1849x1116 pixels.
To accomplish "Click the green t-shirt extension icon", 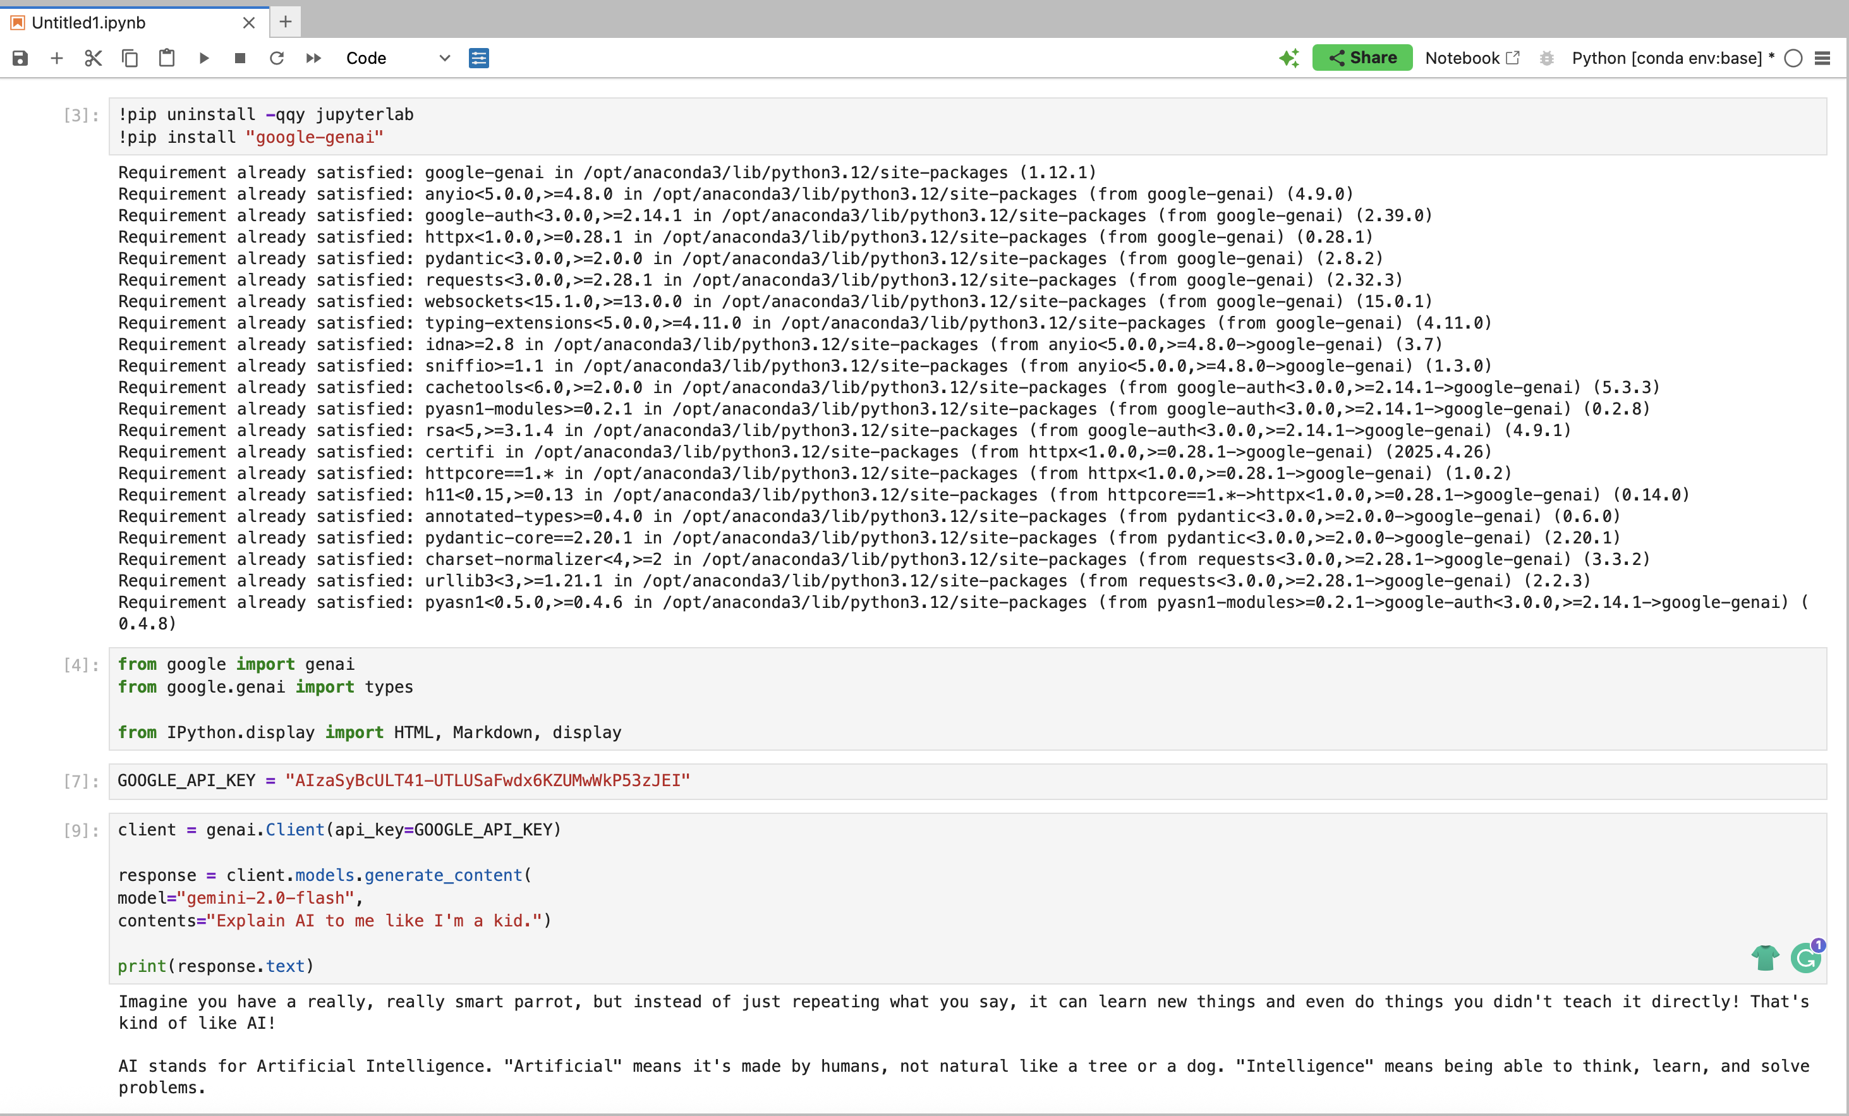I will (x=1766, y=957).
